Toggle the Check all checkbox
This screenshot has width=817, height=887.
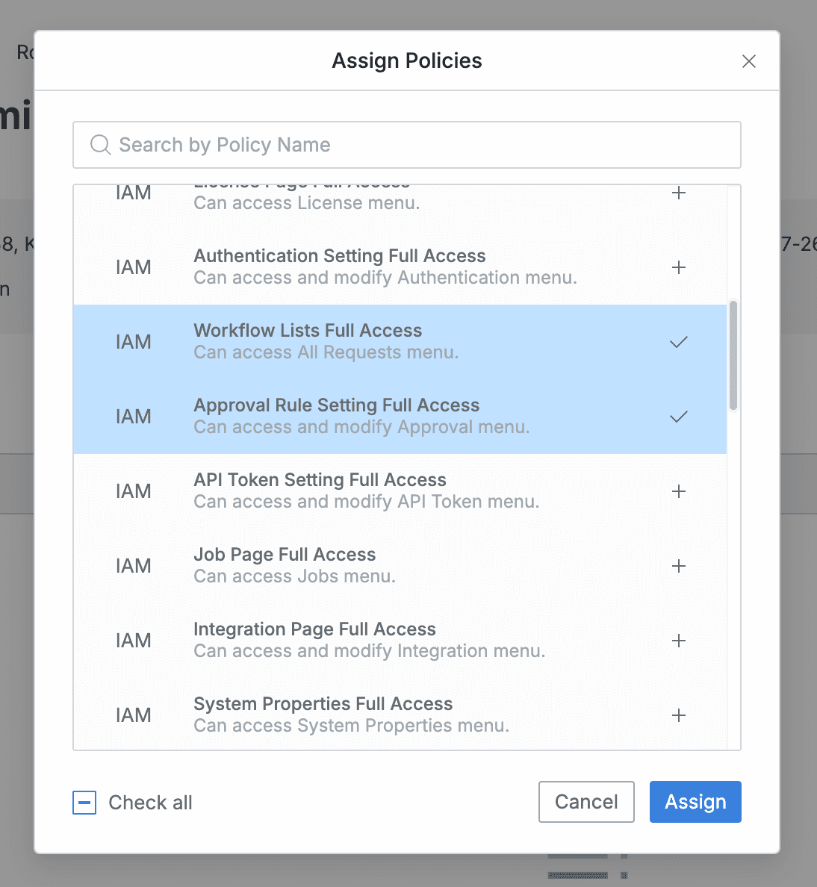click(84, 803)
